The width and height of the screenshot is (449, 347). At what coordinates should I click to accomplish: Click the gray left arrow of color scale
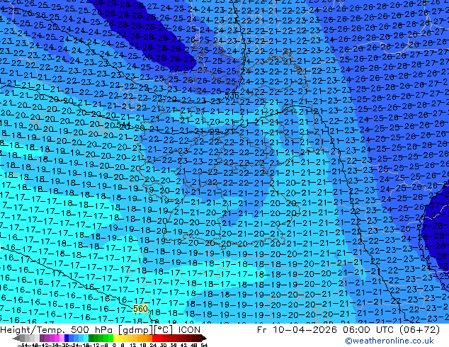[x=16, y=338]
